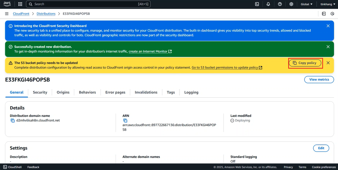Open the tlnkhang account menu
The width and height of the screenshot is (338, 170).
coord(327,4)
